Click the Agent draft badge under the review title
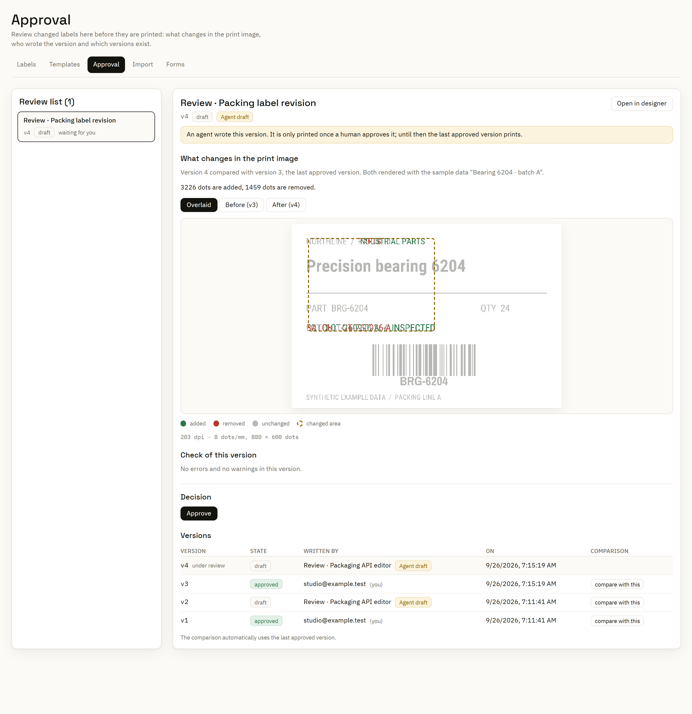The image size is (692, 714). 234,117
